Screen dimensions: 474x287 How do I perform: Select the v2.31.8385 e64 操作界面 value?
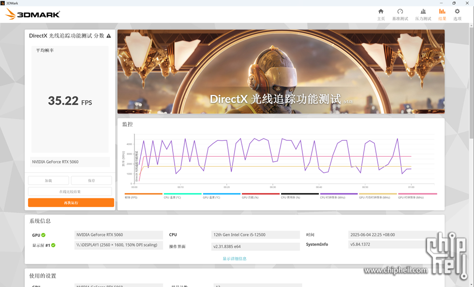click(255, 246)
